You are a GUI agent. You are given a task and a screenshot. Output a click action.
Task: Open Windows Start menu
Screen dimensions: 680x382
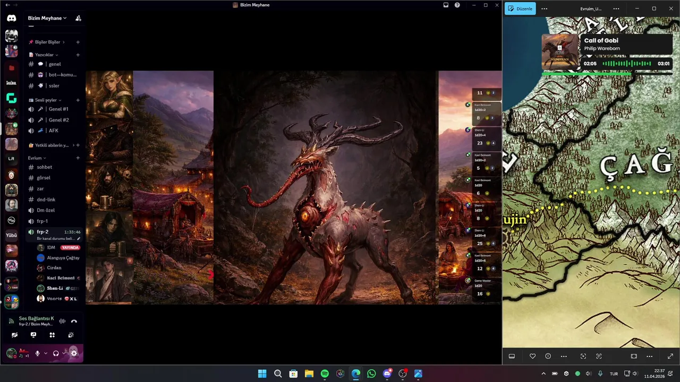coord(262,374)
